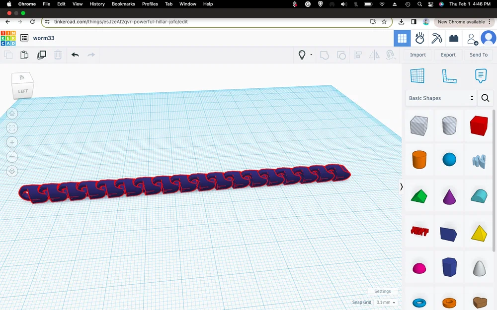Viewport: 497px width, 310px height.
Task: Open the Notes tool
Action: pos(480,76)
